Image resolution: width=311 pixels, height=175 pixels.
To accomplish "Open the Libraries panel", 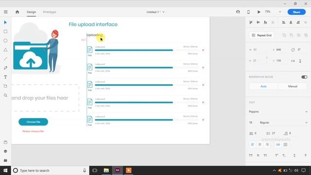I will (x=5, y=142).
